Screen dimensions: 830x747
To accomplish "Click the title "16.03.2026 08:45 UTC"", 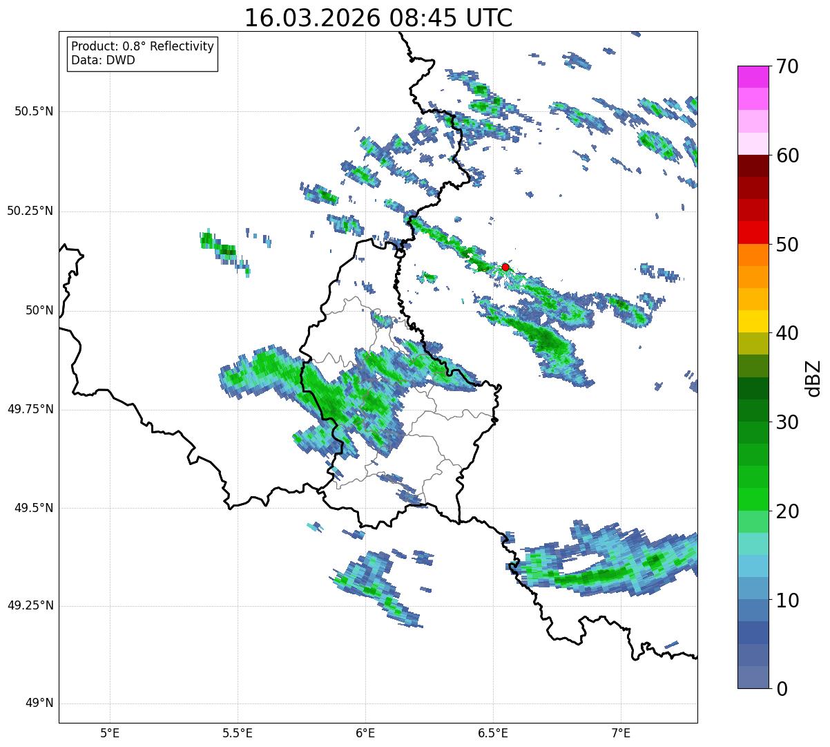I will point(378,18).
